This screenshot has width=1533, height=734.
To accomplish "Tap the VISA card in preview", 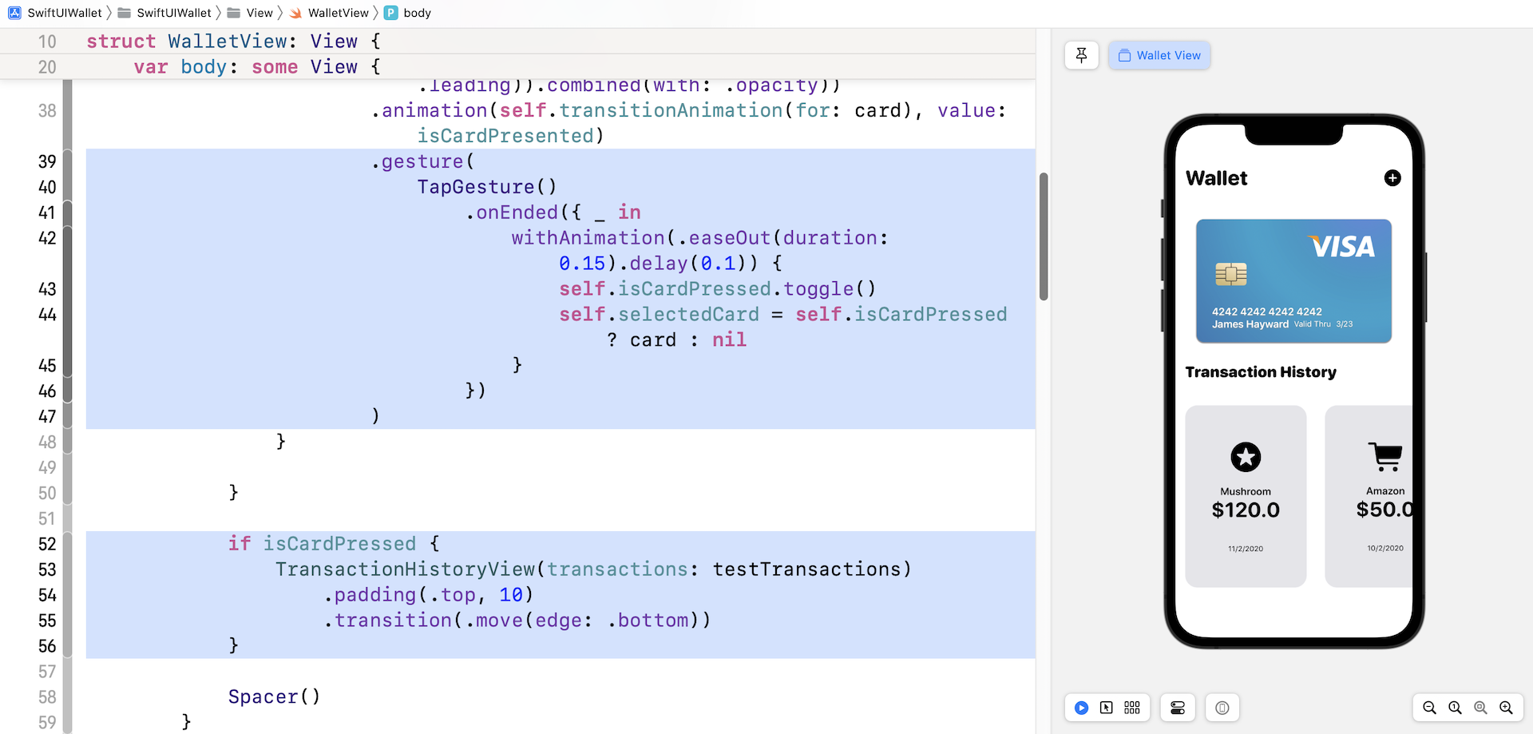I will pos(1293,281).
